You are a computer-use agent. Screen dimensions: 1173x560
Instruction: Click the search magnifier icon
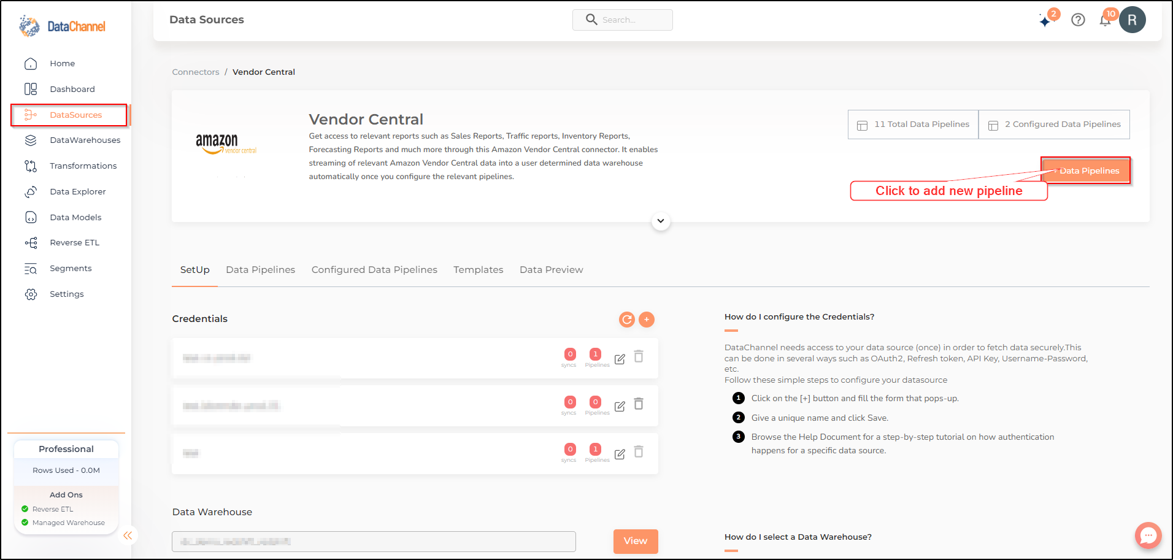591,20
